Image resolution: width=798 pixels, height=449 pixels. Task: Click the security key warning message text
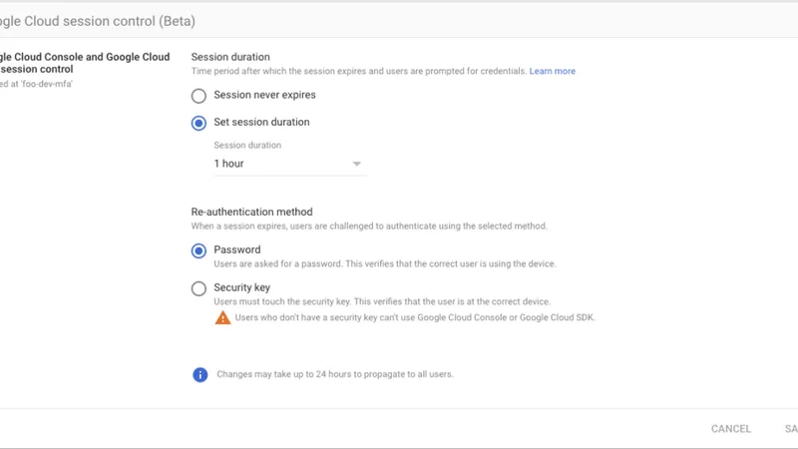coord(415,317)
